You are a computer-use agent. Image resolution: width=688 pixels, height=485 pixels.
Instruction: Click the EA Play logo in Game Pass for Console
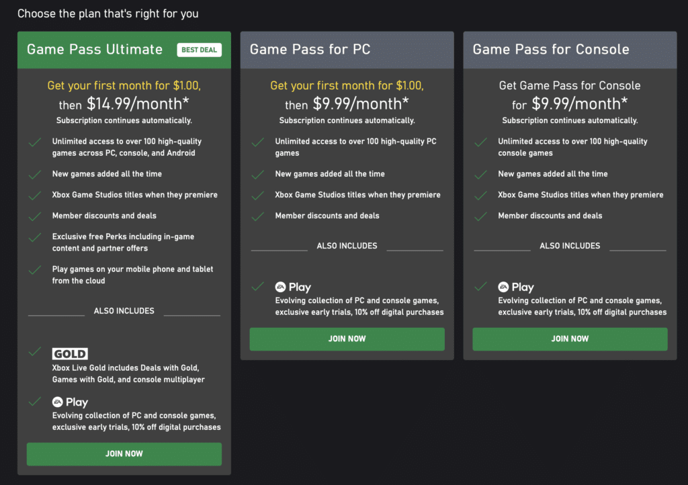pos(516,287)
